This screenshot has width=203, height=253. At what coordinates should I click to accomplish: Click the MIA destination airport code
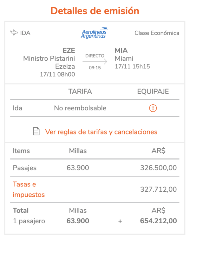pos(121,51)
